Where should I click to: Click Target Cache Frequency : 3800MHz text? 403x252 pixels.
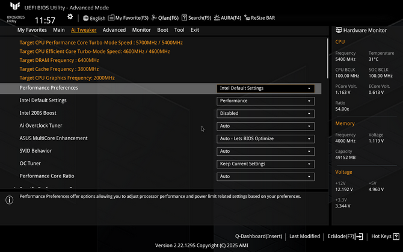click(x=59, y=69)
